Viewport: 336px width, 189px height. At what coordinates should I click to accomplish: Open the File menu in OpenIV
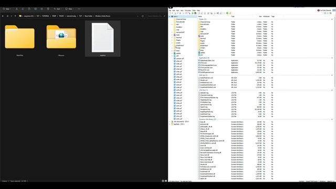[x=170, y=10]
